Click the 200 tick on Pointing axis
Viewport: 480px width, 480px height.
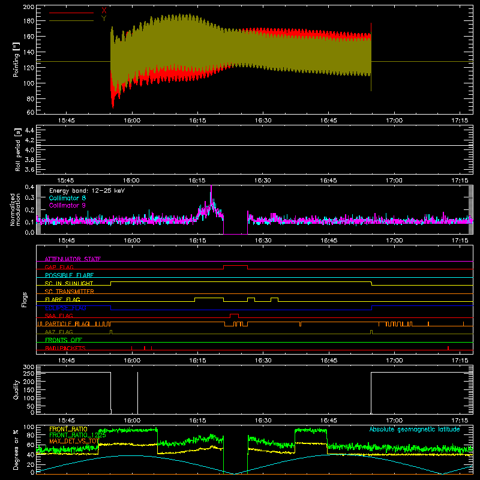29,7
